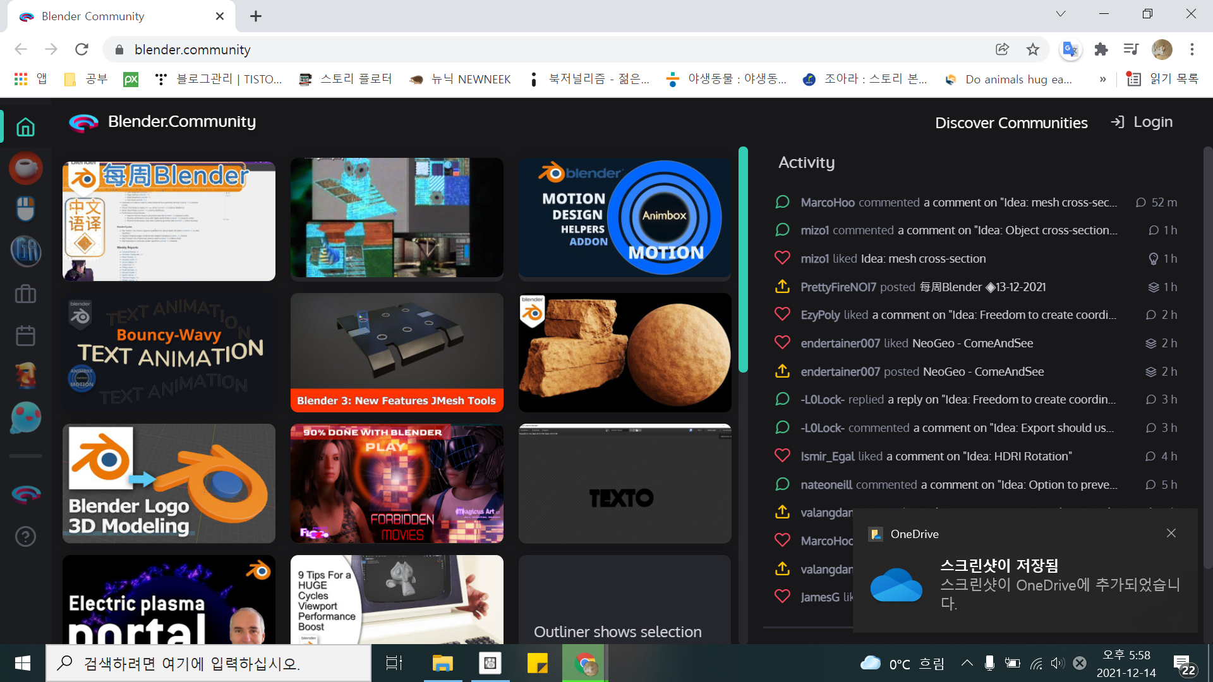Open Blender 3 New Features JMesh Tools post
Viewport: 1213px width, 682px height.
[x=397, y=352]
